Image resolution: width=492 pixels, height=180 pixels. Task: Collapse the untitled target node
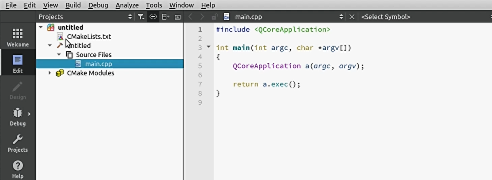[50, 45]
